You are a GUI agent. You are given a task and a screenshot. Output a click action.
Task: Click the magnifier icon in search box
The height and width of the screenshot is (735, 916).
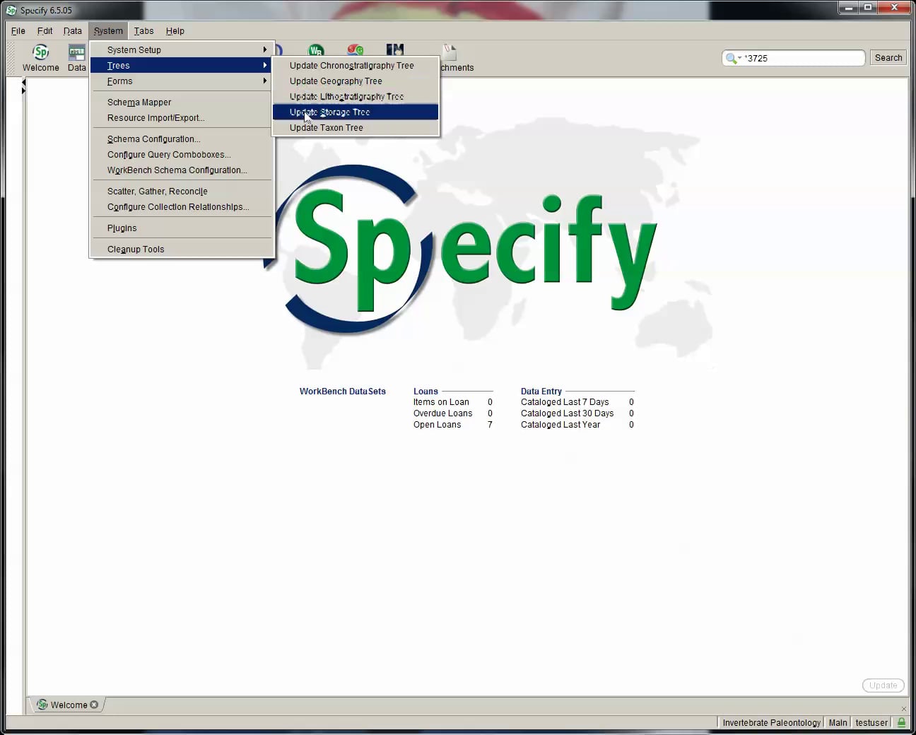click(x=731, y=58)
